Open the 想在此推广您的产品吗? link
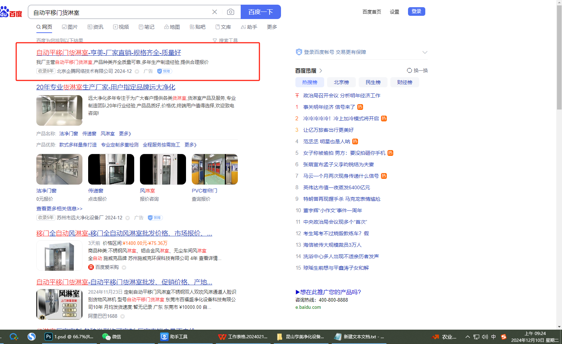The image size is (562, 344). tap(328, 292)
